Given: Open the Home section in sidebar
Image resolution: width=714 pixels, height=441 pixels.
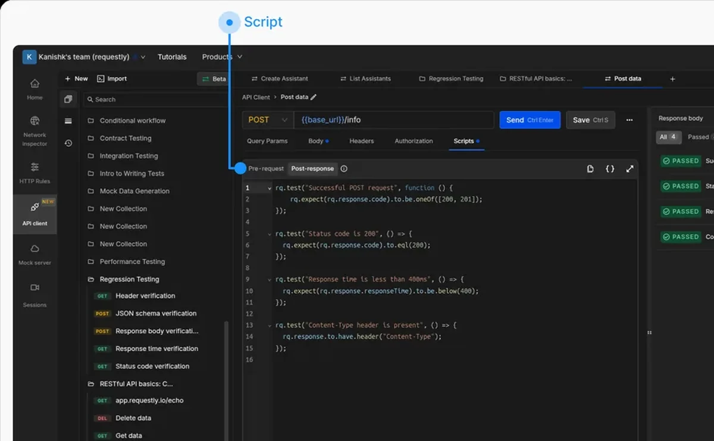Looking at the screenshot, I should [x=35, y=89].
